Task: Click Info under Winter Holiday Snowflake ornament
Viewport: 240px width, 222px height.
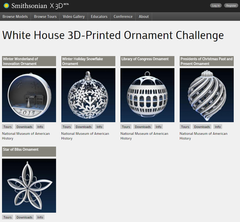Action: coord(99,127)
